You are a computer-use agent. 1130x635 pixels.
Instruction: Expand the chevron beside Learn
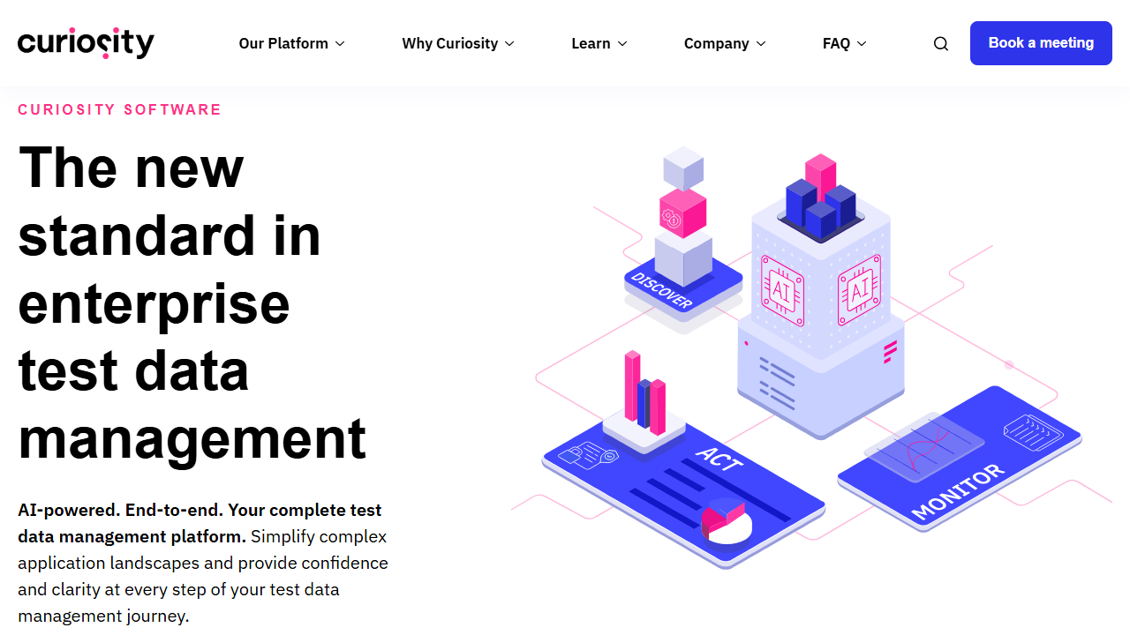(x=622, y=44)
